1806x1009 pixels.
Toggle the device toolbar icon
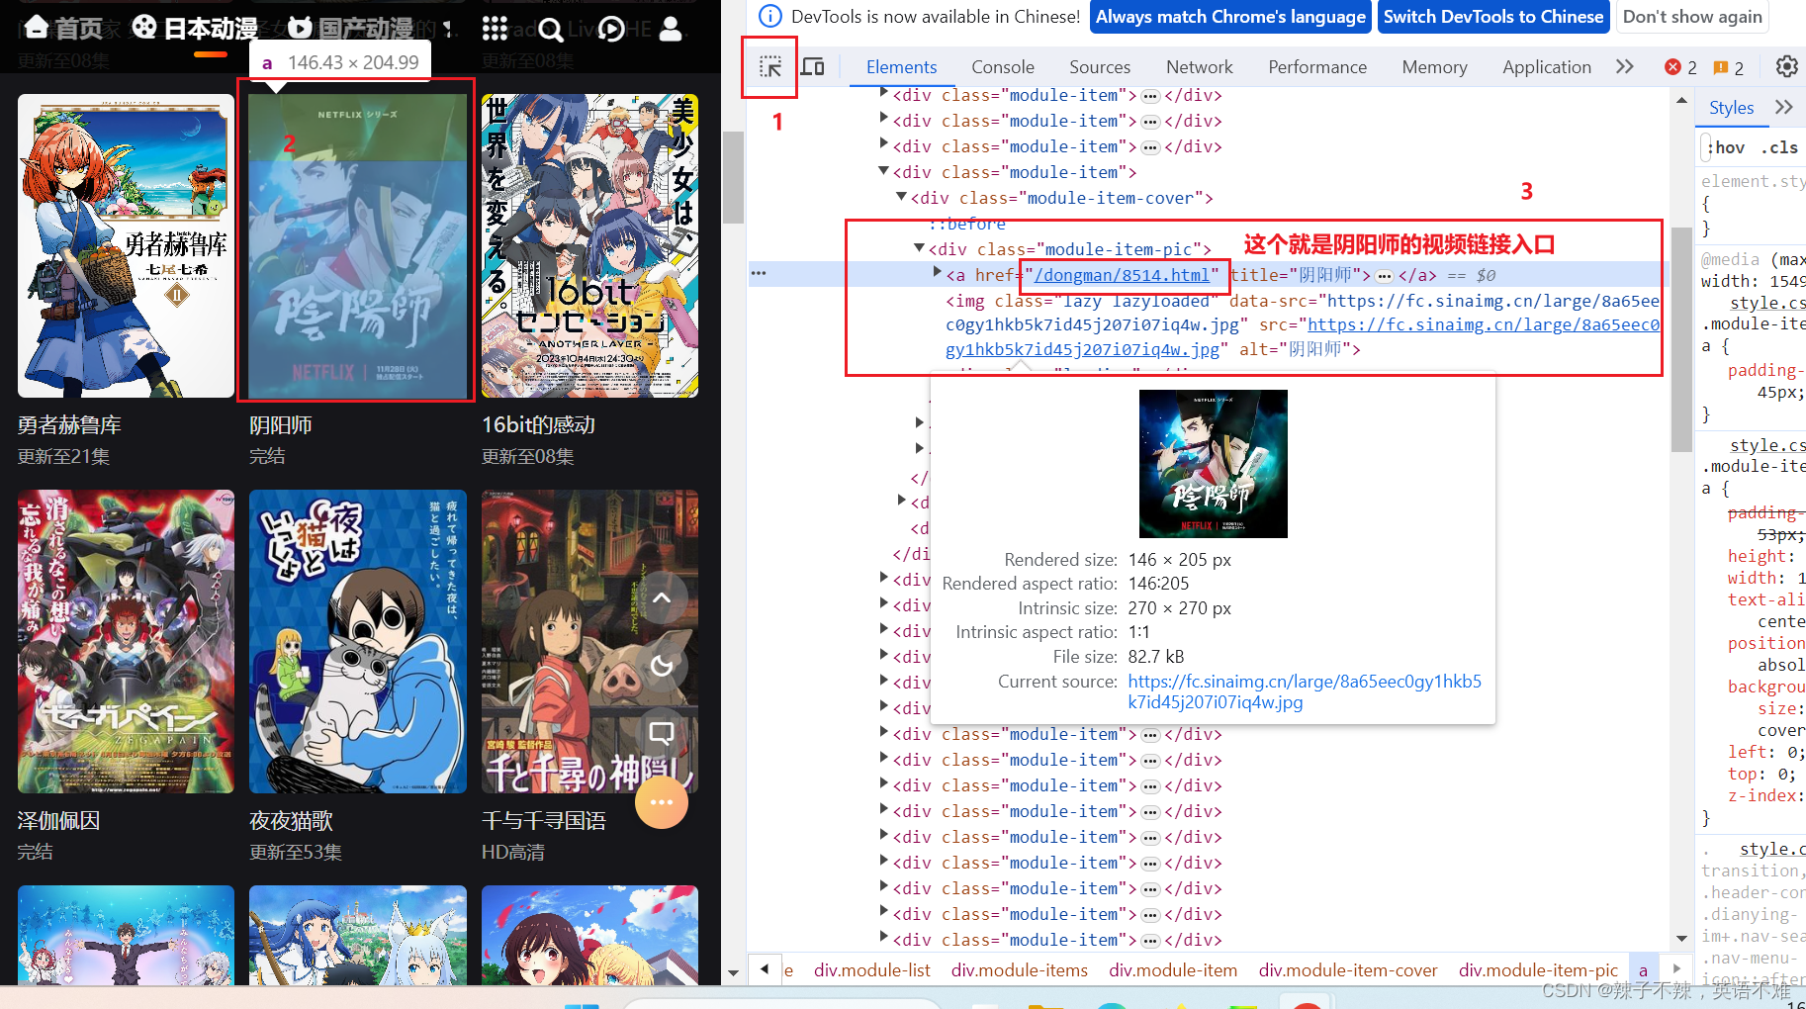813,67
